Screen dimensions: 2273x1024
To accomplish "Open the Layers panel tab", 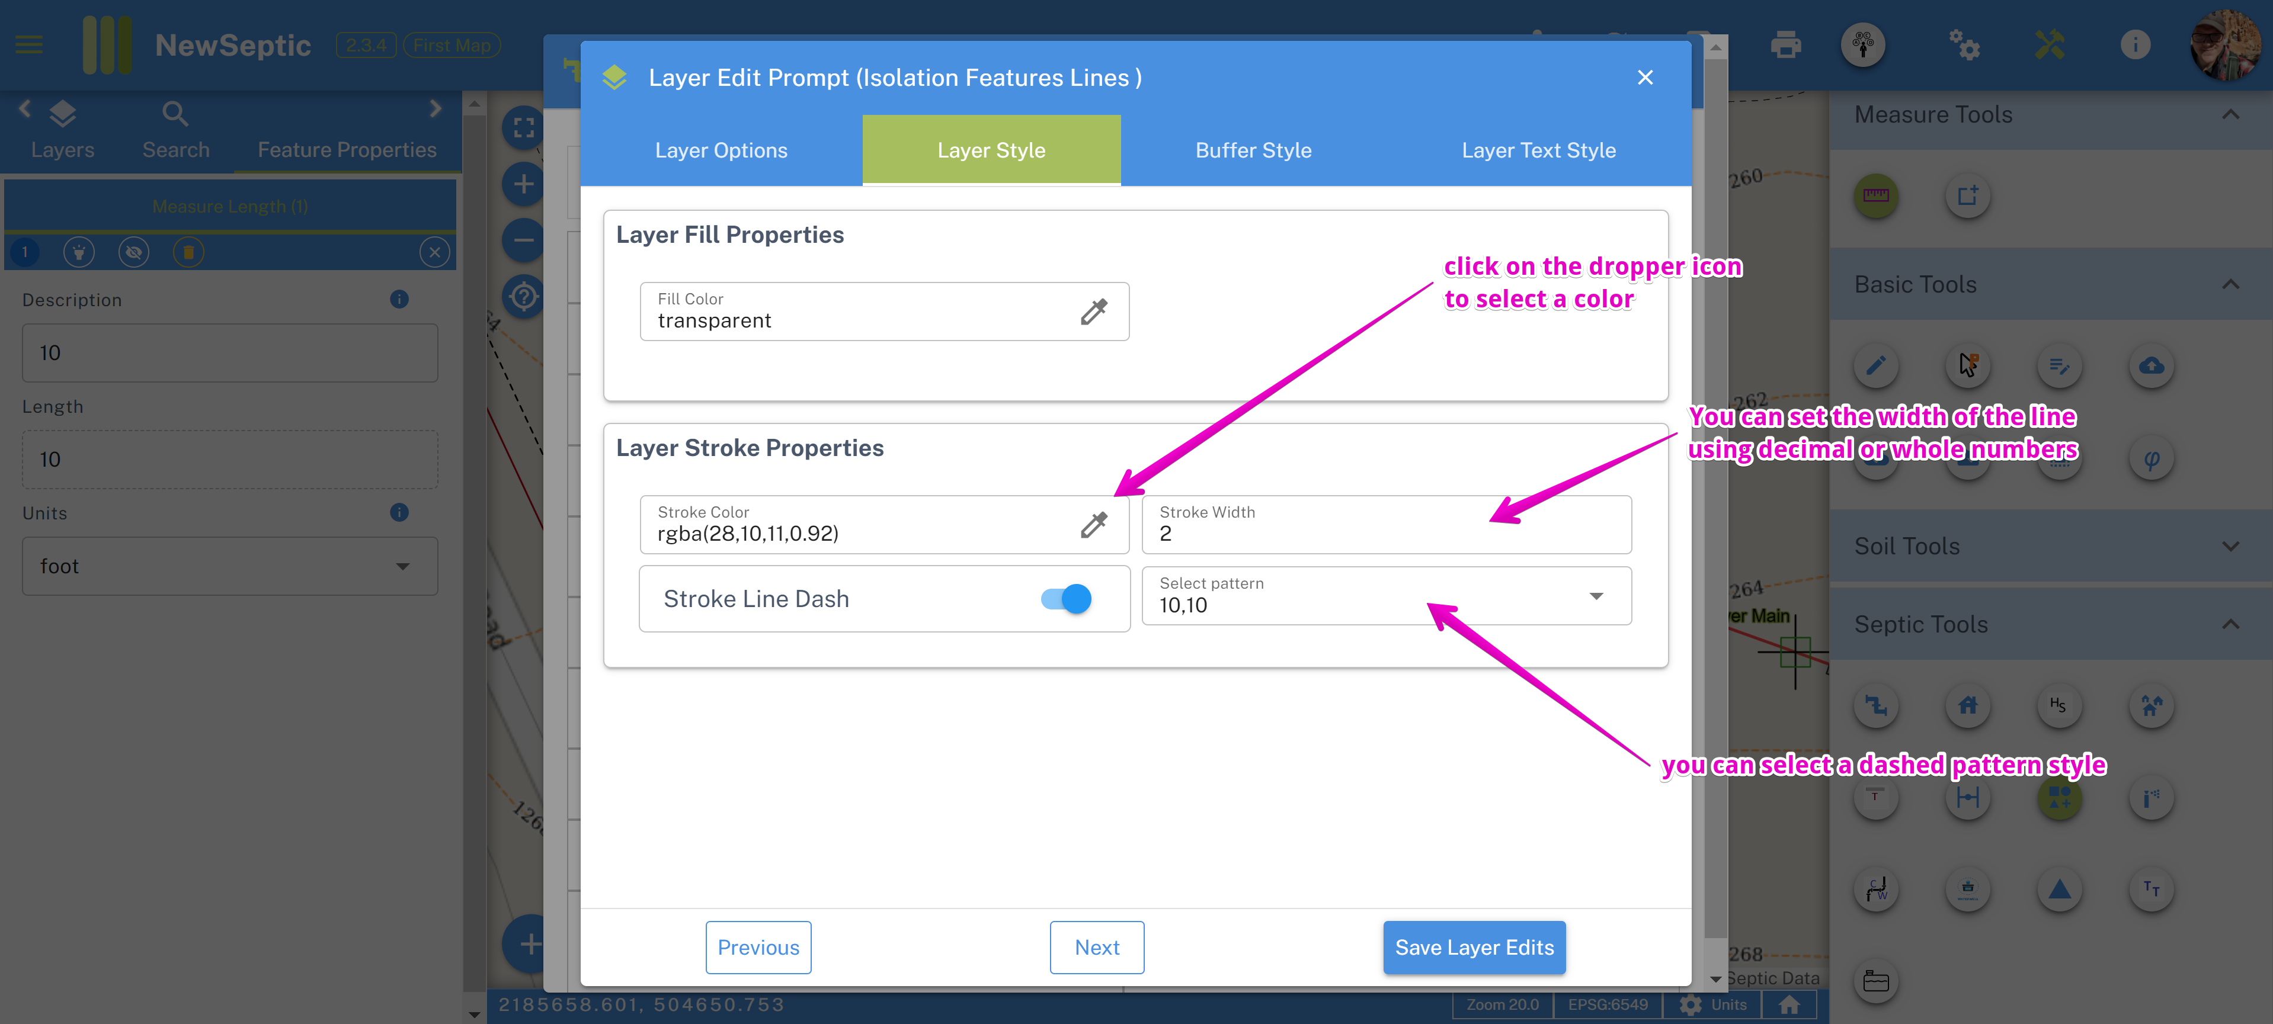I will click(x=63, y=130).
